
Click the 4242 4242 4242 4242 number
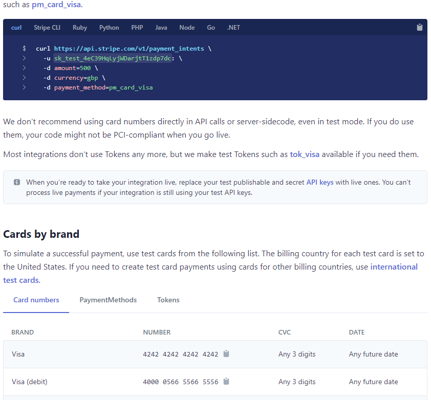coord(181,354)
